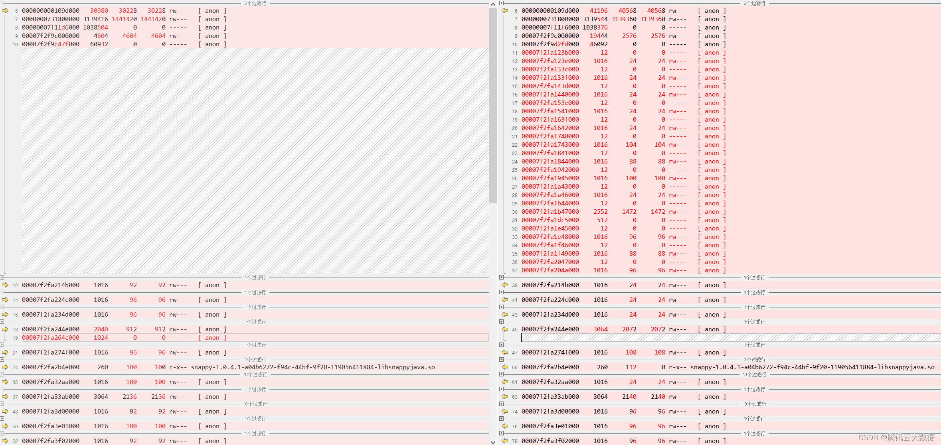The width and height of the screenshot is (941, 445).
Task: Click "5个过滤行" label atop left pane
Action: pyautogui.click(x=255, y=3)
